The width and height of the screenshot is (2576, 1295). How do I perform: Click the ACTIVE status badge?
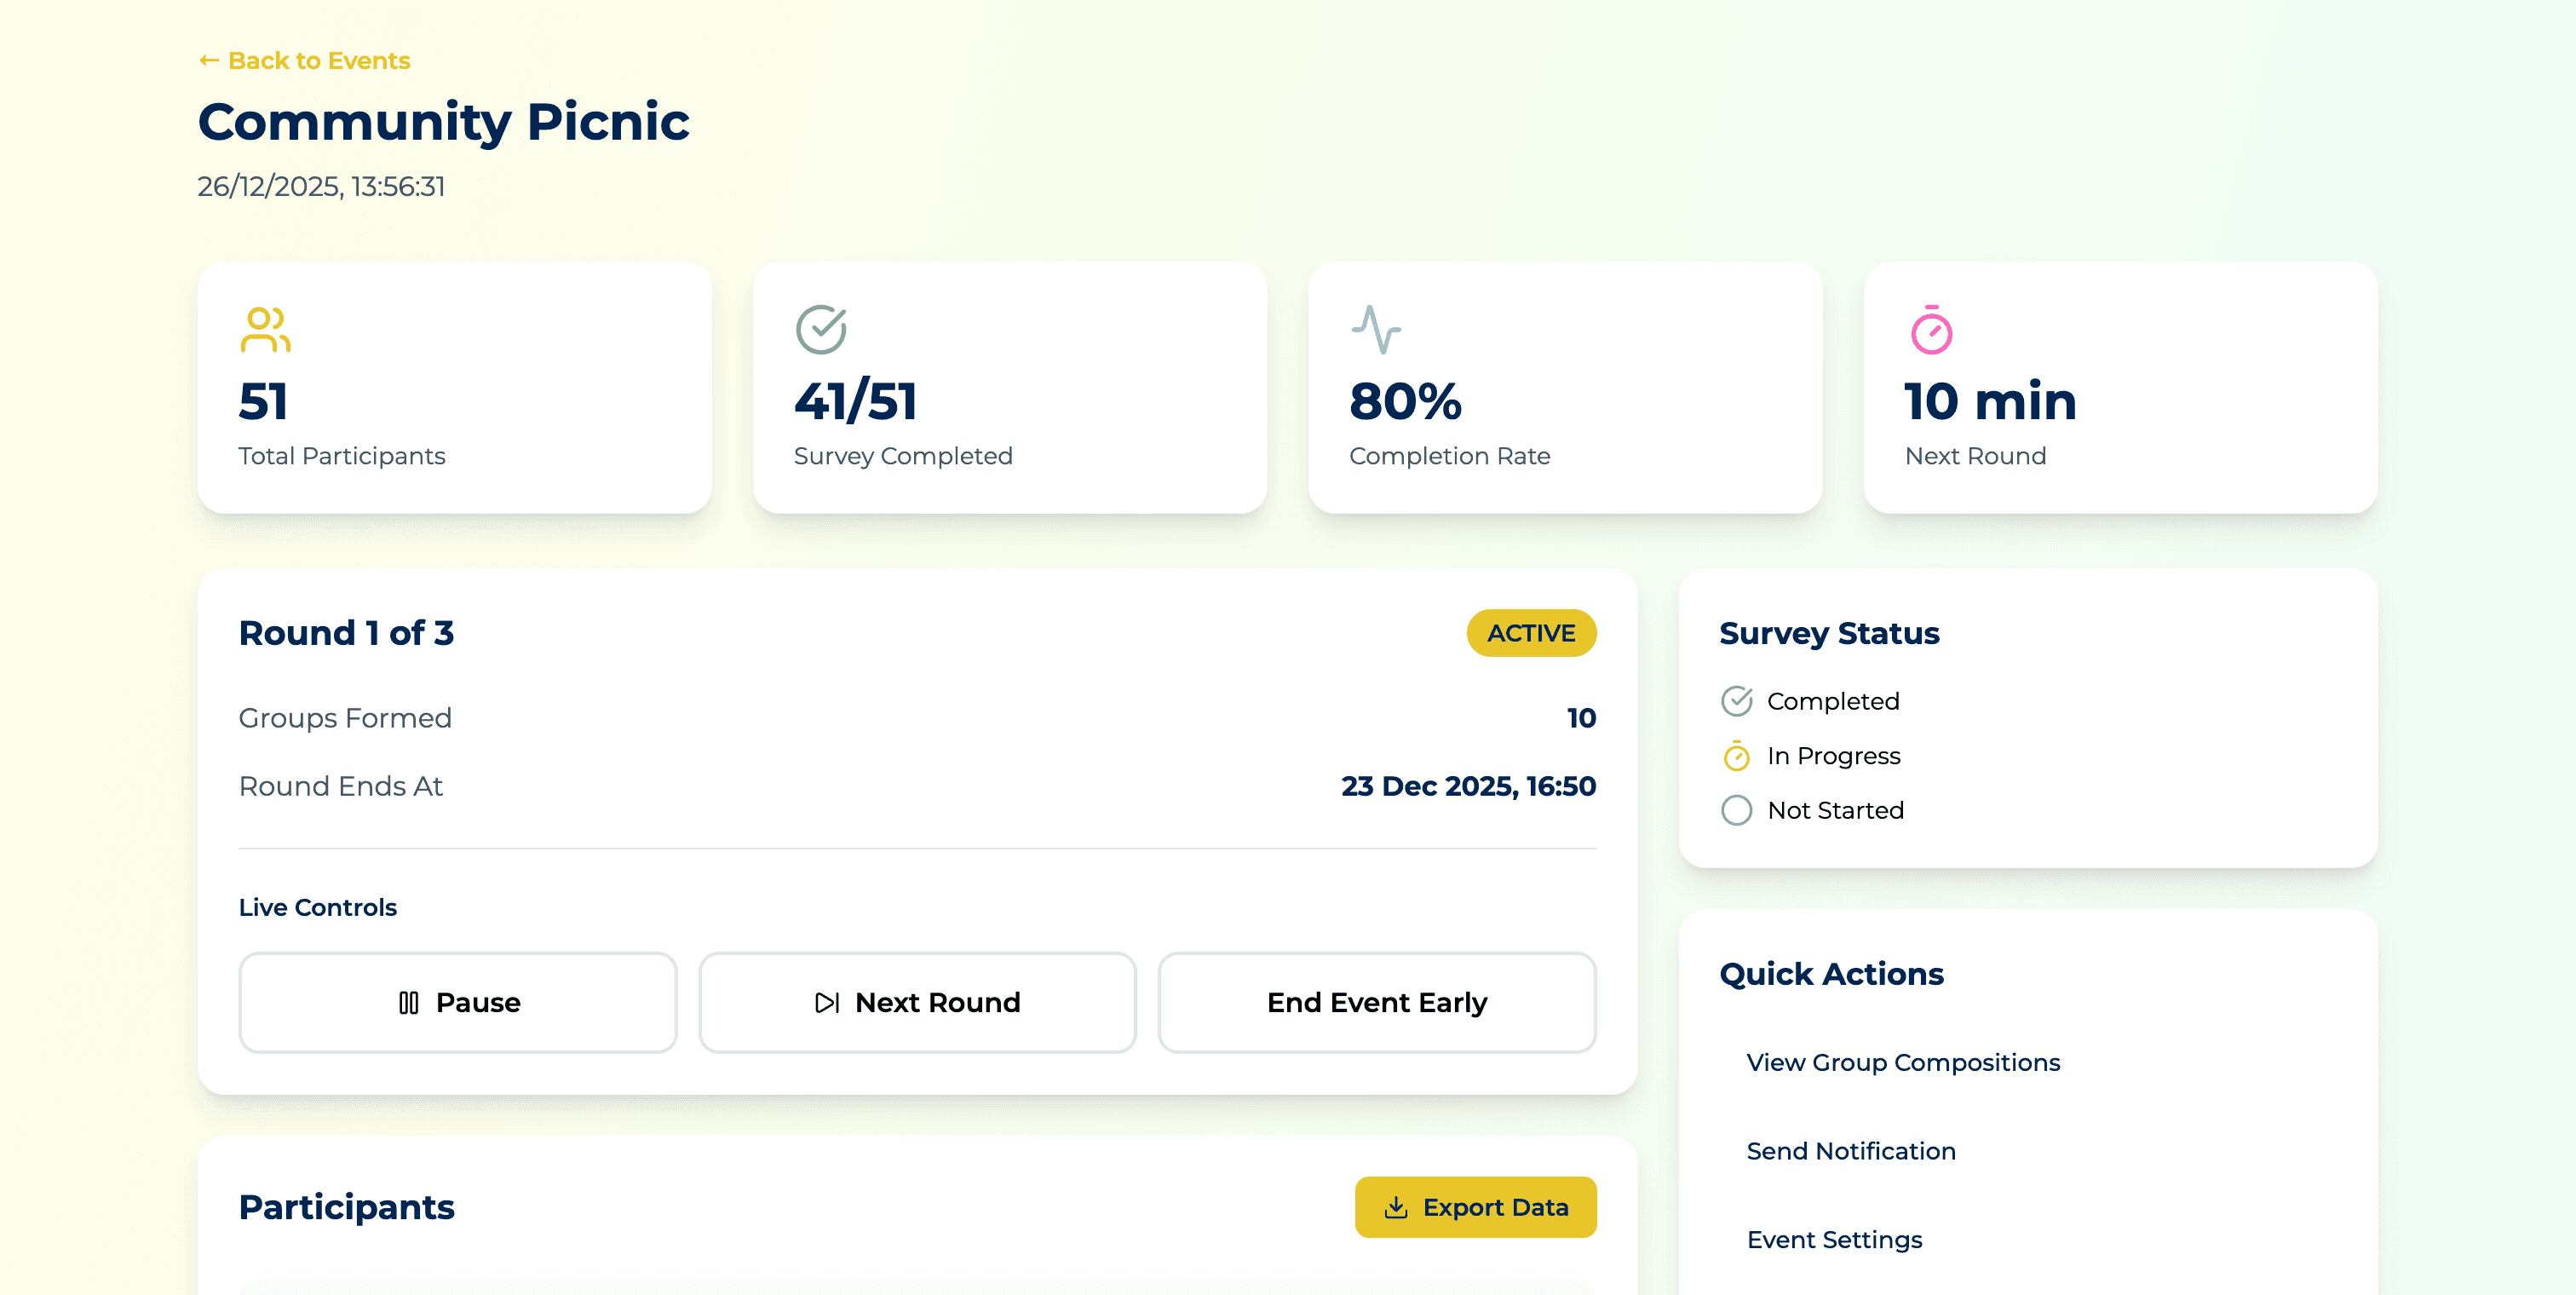point(1531,632)
